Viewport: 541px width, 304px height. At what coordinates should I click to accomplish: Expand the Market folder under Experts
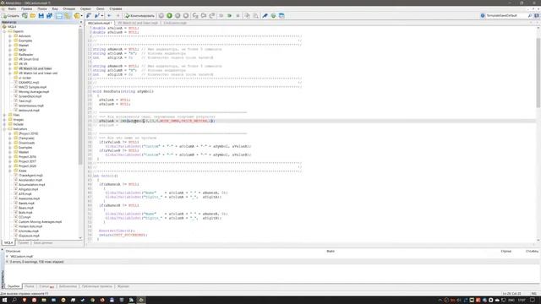coord(10,46)
